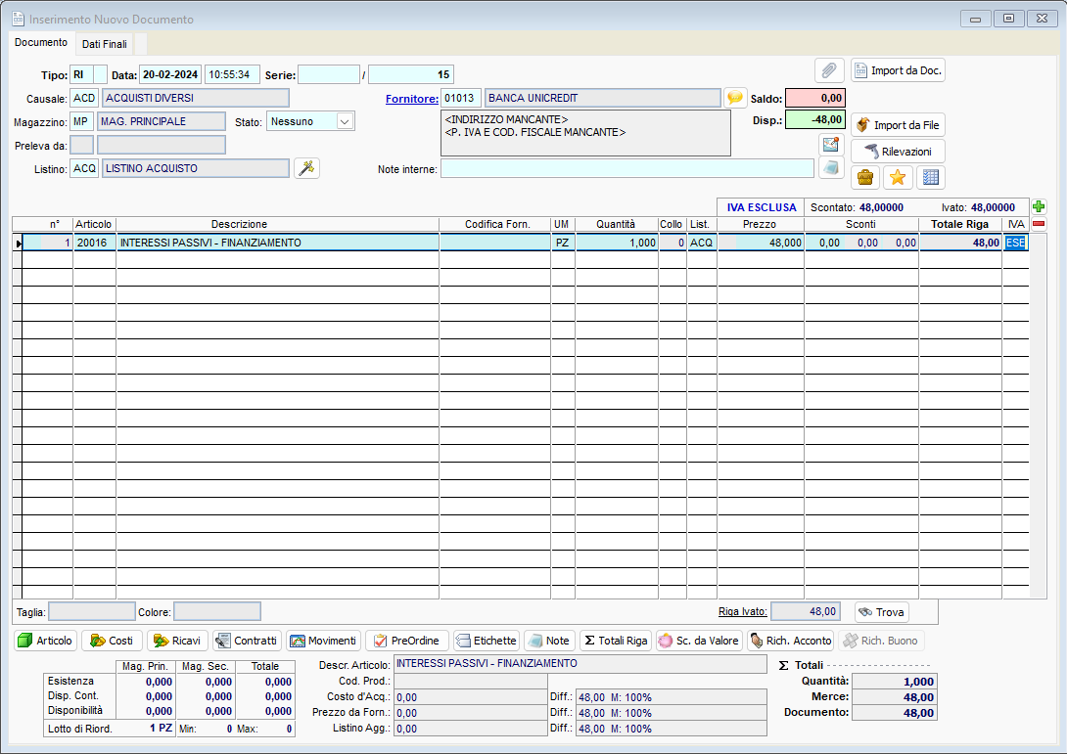Click the Import da File button
Screen dimensions: 1067x754
[x=898, y=125]
